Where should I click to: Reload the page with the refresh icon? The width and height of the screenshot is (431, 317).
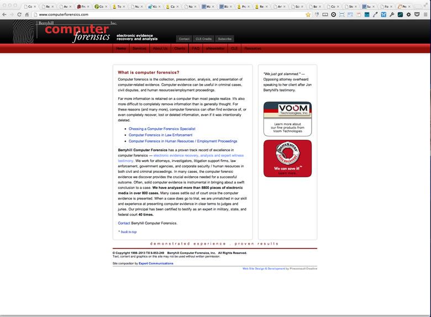[x=19, y=14]
